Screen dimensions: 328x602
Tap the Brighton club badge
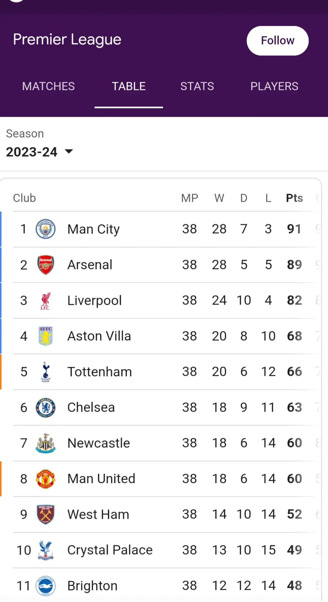tap(45, 585)
